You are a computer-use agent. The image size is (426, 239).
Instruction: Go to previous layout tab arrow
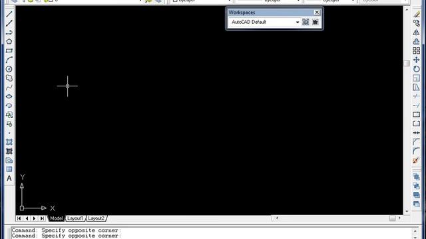click(27, 218)
